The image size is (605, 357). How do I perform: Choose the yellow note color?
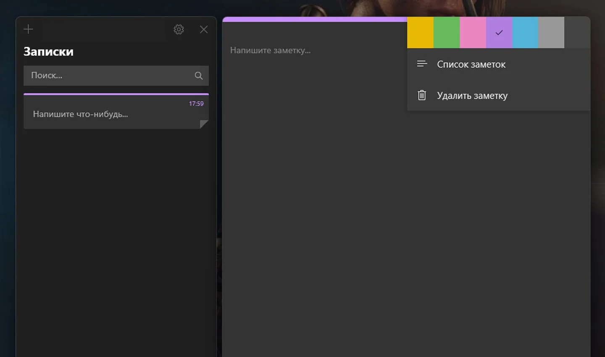point(420,32)
